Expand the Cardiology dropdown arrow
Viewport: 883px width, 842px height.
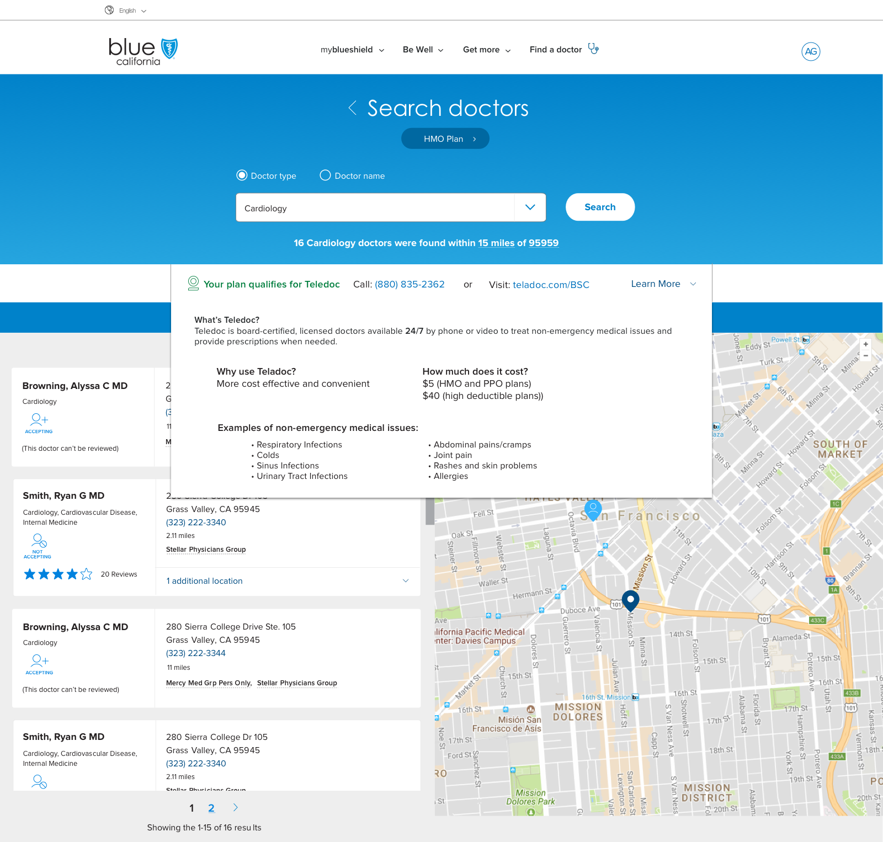[530, 207]
